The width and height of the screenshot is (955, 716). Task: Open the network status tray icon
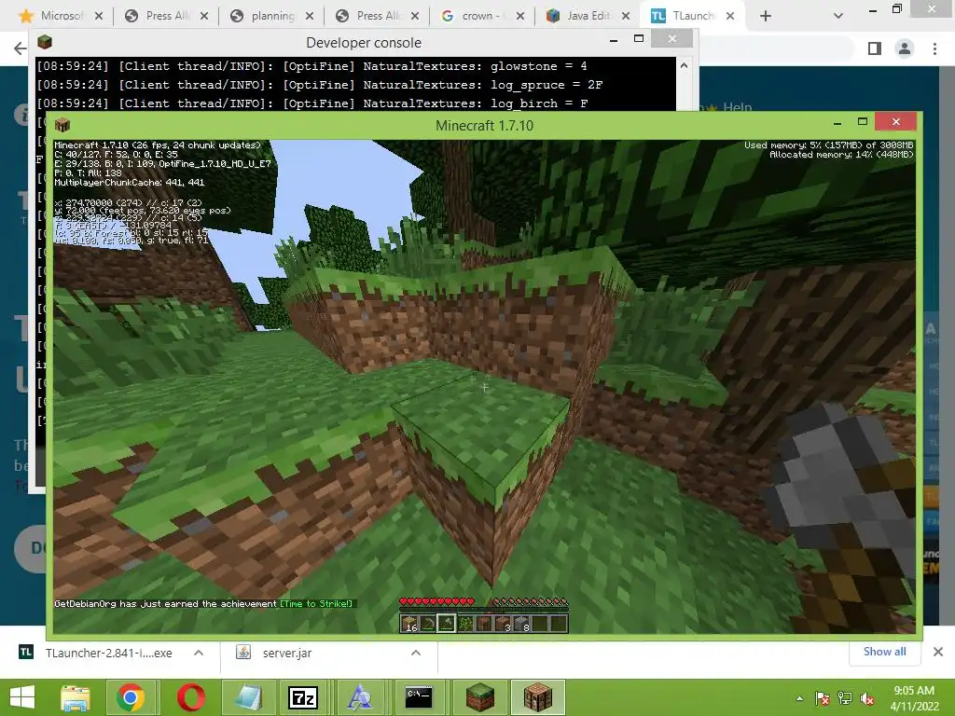845,698
